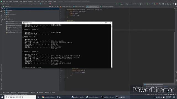Screen dimensions: 177x99
Task: Open the Build menu
Action: [x=35, y=1]
